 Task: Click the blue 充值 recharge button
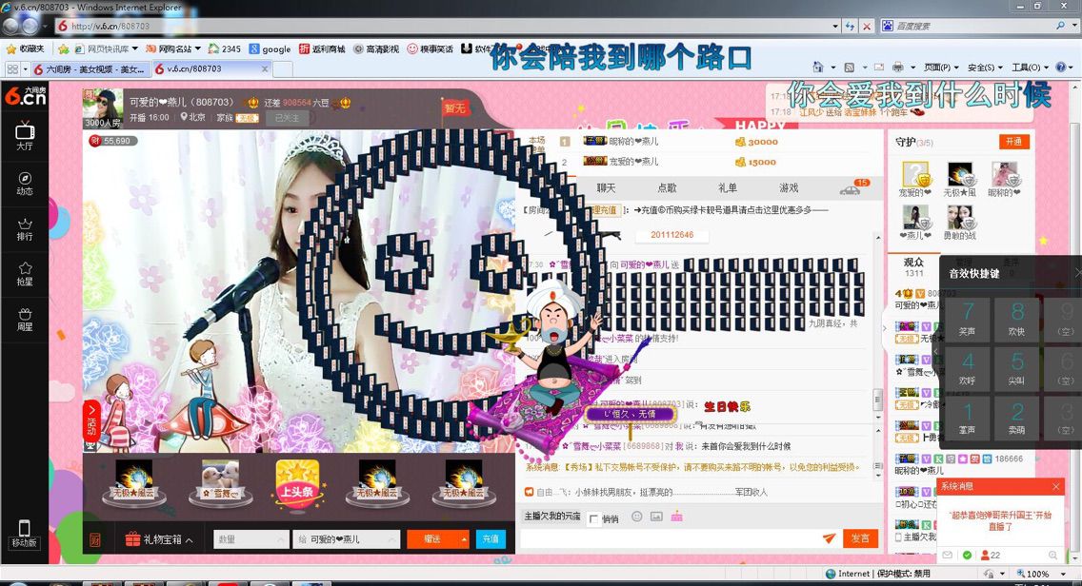pyautogui.click(x=491, y=539)
